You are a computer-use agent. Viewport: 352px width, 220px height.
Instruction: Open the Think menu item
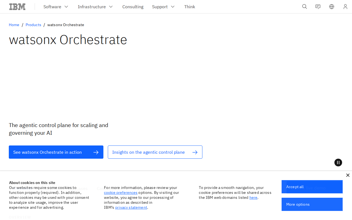[189, 7]
